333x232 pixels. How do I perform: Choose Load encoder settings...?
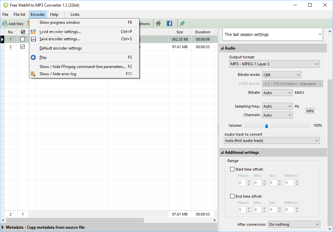84,32
